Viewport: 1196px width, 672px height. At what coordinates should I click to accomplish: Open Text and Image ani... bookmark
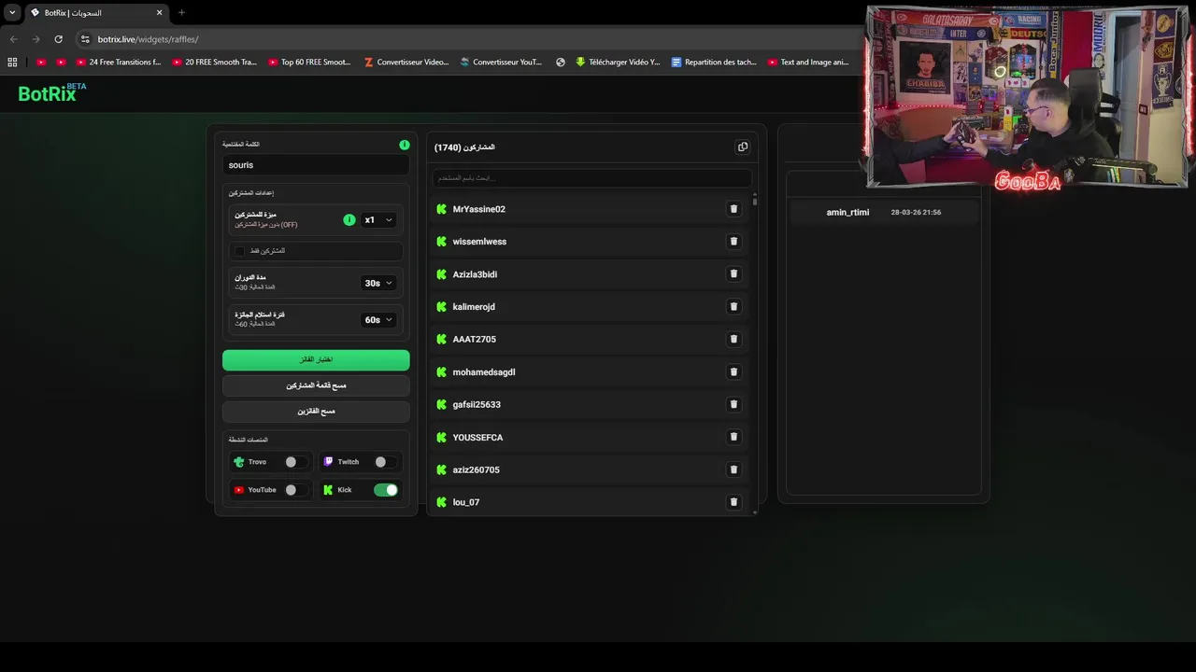pyautogui.click(x=808, y=63)
